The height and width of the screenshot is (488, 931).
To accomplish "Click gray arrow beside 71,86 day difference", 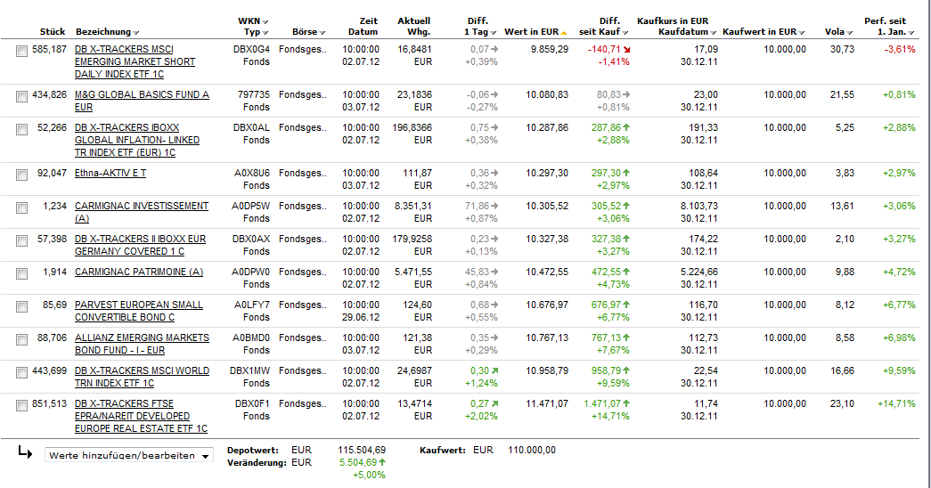I will tap(494, 206).
